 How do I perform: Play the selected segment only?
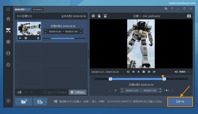[167, 90]
